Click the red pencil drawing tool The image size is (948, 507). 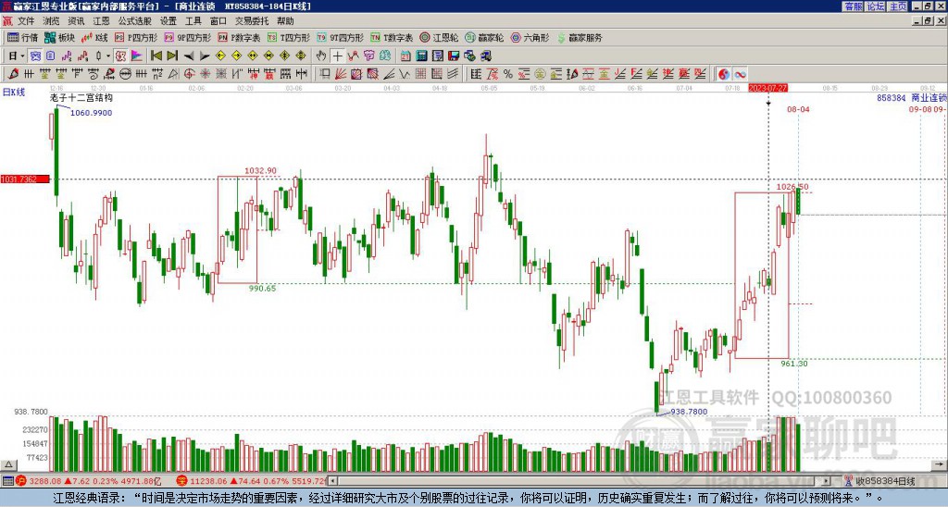[x=13, y=74]
